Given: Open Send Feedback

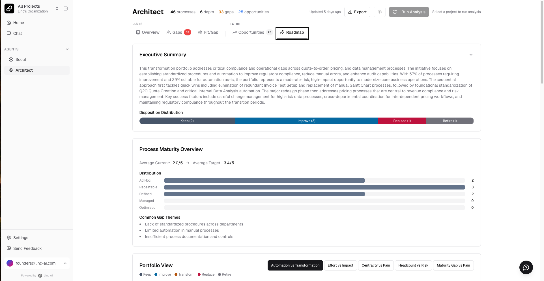Looking at the screenshot, I should tap(27, 248).
